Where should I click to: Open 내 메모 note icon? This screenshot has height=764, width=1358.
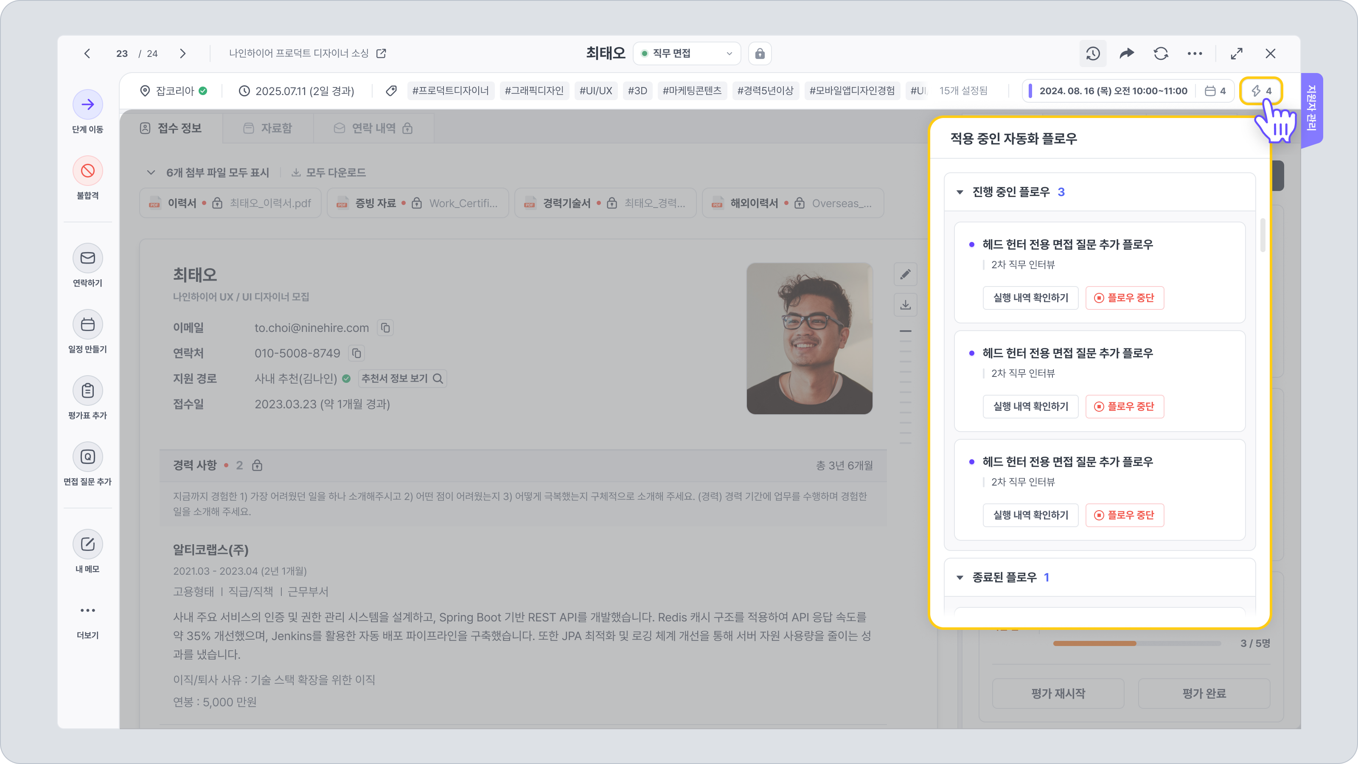pyautogui.click(x=87, y=544)
